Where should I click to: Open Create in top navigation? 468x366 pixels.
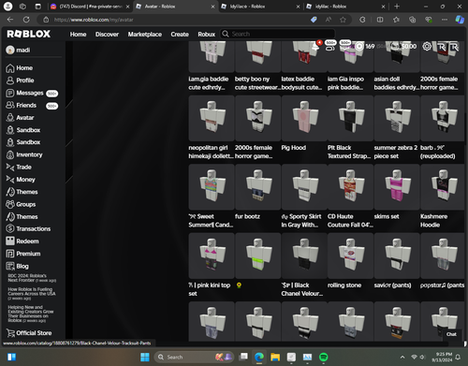tap(180, 34)
